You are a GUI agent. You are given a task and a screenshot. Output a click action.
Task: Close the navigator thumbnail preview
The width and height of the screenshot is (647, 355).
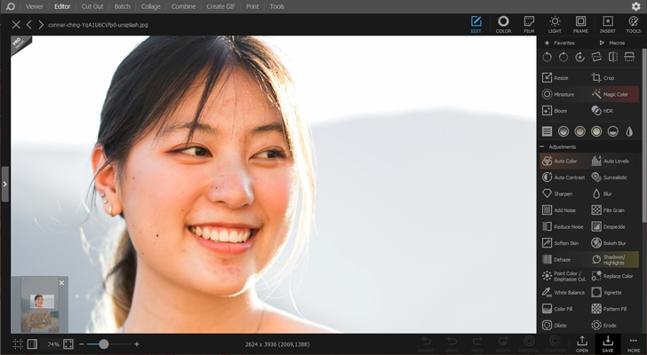point(61,282)
